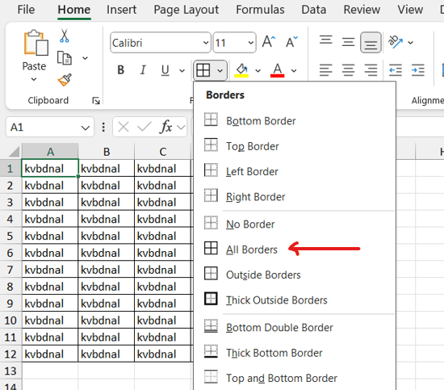This screenshot has width=444, height=390.
Task: Switch to the Data tab
Action: [x=313, y=10]
